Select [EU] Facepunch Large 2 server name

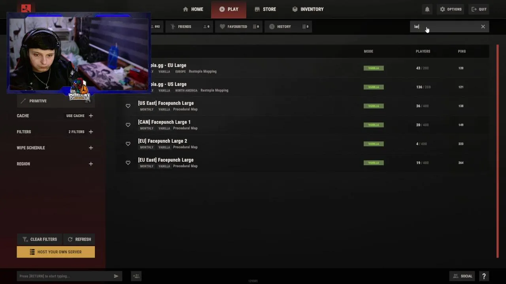(162, 141)
